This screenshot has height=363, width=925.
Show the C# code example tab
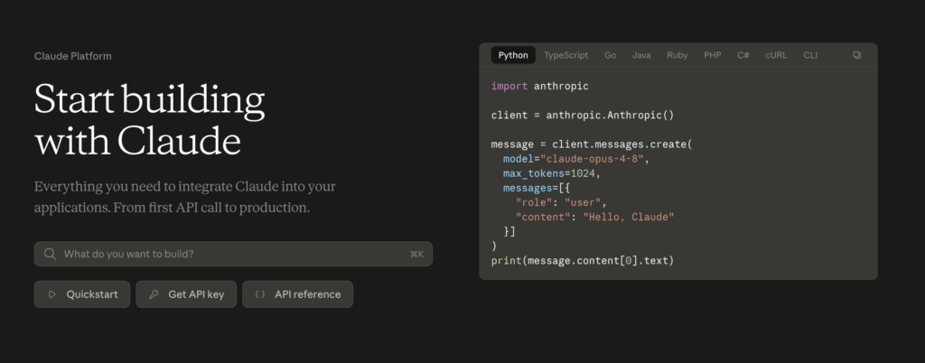tap(743, 55)
